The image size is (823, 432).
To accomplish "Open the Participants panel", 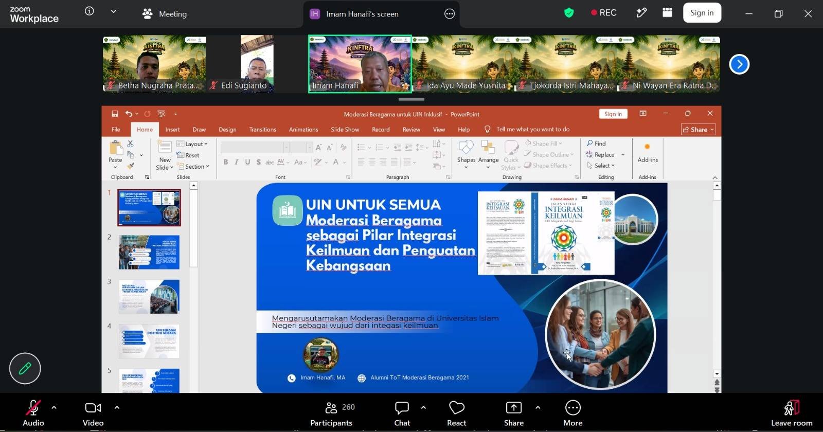I will coord(331,413).
